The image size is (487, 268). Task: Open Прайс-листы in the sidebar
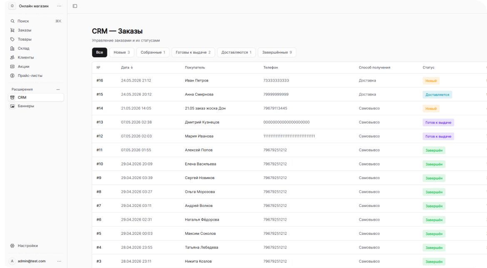tap(36, 75)
